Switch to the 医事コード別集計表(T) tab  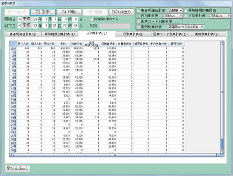(170, 34)
